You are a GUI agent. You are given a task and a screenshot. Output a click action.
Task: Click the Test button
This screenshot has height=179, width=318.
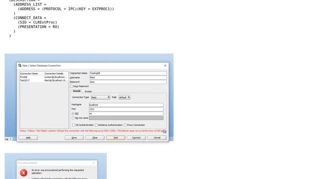116,138
